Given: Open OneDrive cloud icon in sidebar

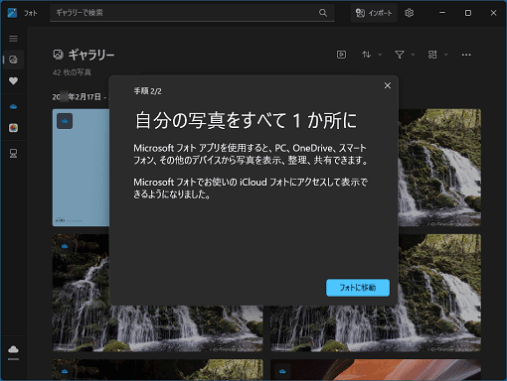Looking at the screenshot, I should point(13,106).
